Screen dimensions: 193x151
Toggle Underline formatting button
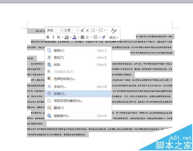click(x=59, y=37)
